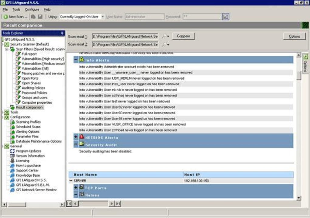Select Vulnerabilities [High security] filter icon
Screen dimensions: 310x218
[x=18, y=59]
